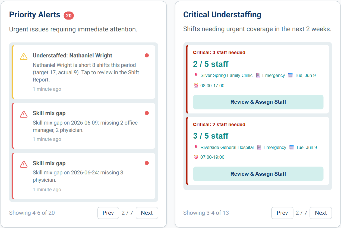Review & Assign Staff for Silver Spring Family Clinic
This screenshot has width=341, height=228.
[x=258, y=102]
